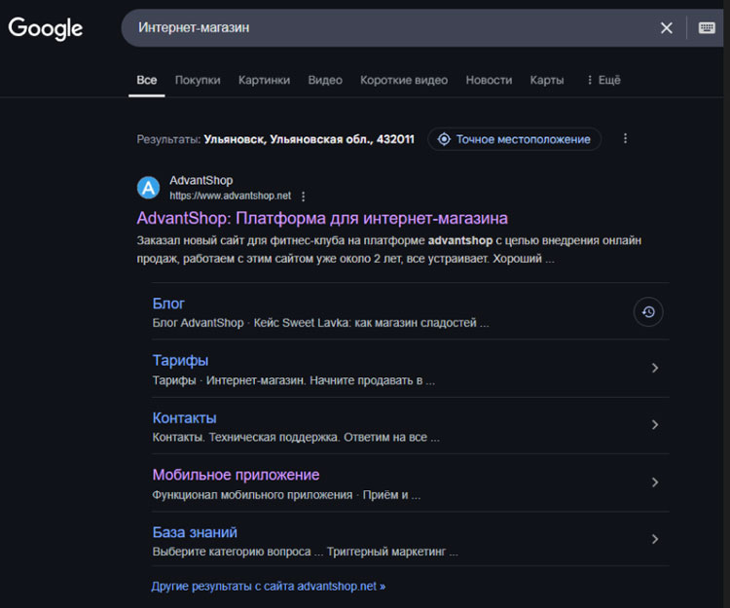Open Другие результаты с сайта advantshop.net link

pyautogui.click(x=269, y=587)
